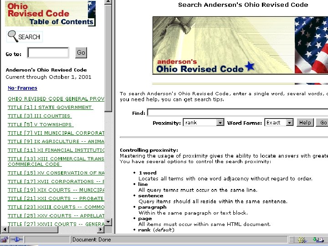
Task: Click the security padlock icon in status bar
Action: (4, 239)
